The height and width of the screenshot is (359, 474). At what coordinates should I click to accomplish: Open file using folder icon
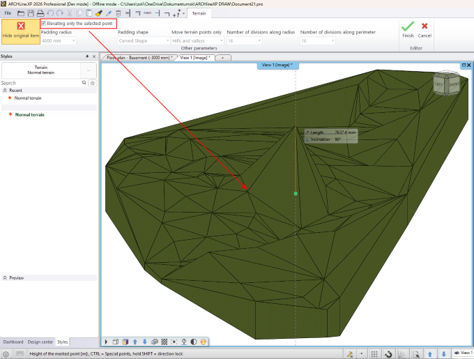20,13
